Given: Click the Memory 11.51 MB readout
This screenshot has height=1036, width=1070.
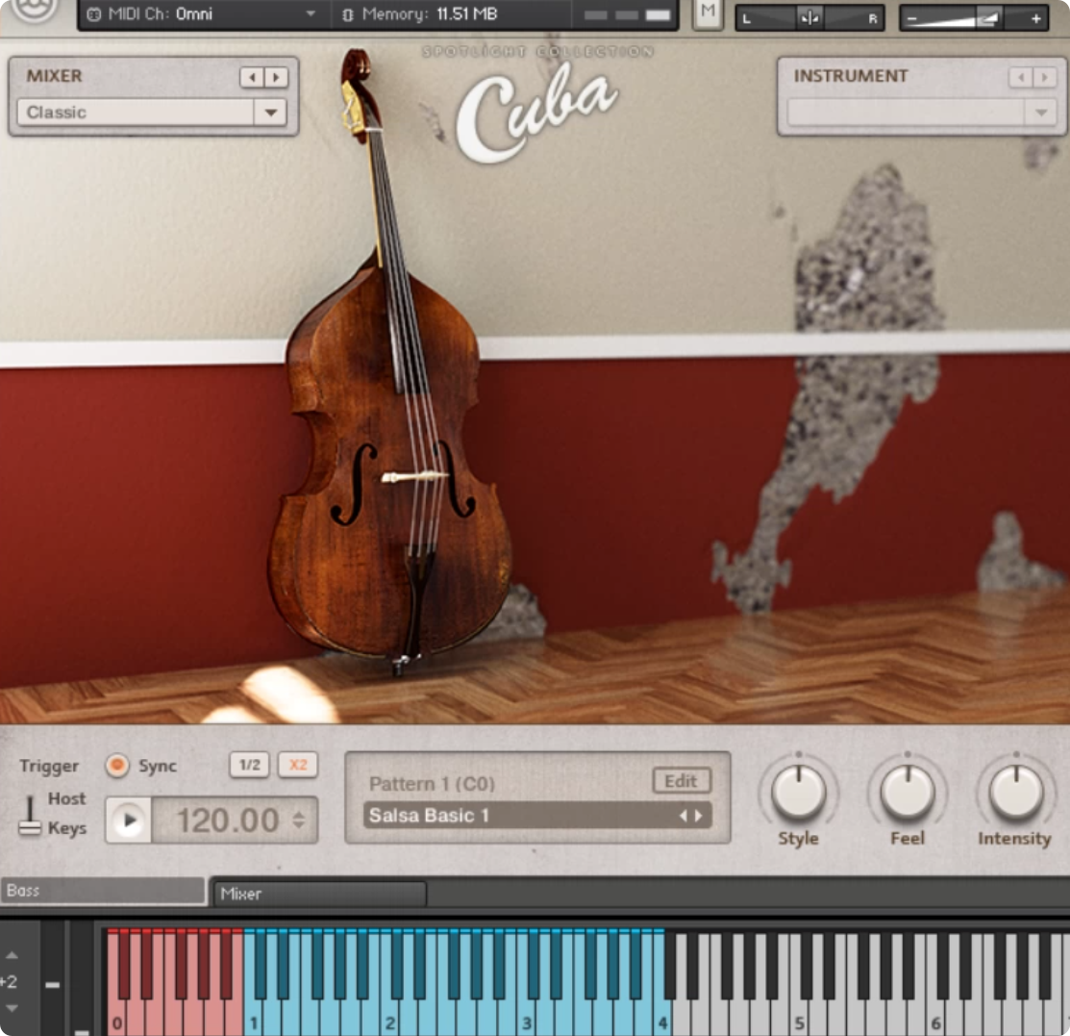Looking at the screenshot, I should coord(429,13).
